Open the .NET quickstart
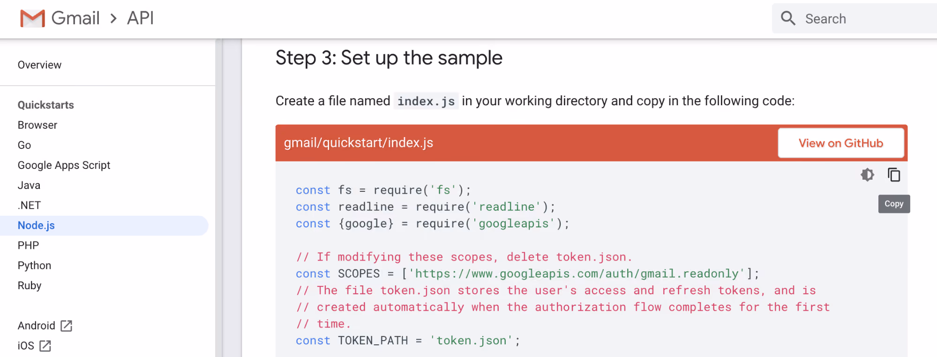This screenshot has width=937, height=357. pos(29,206)
